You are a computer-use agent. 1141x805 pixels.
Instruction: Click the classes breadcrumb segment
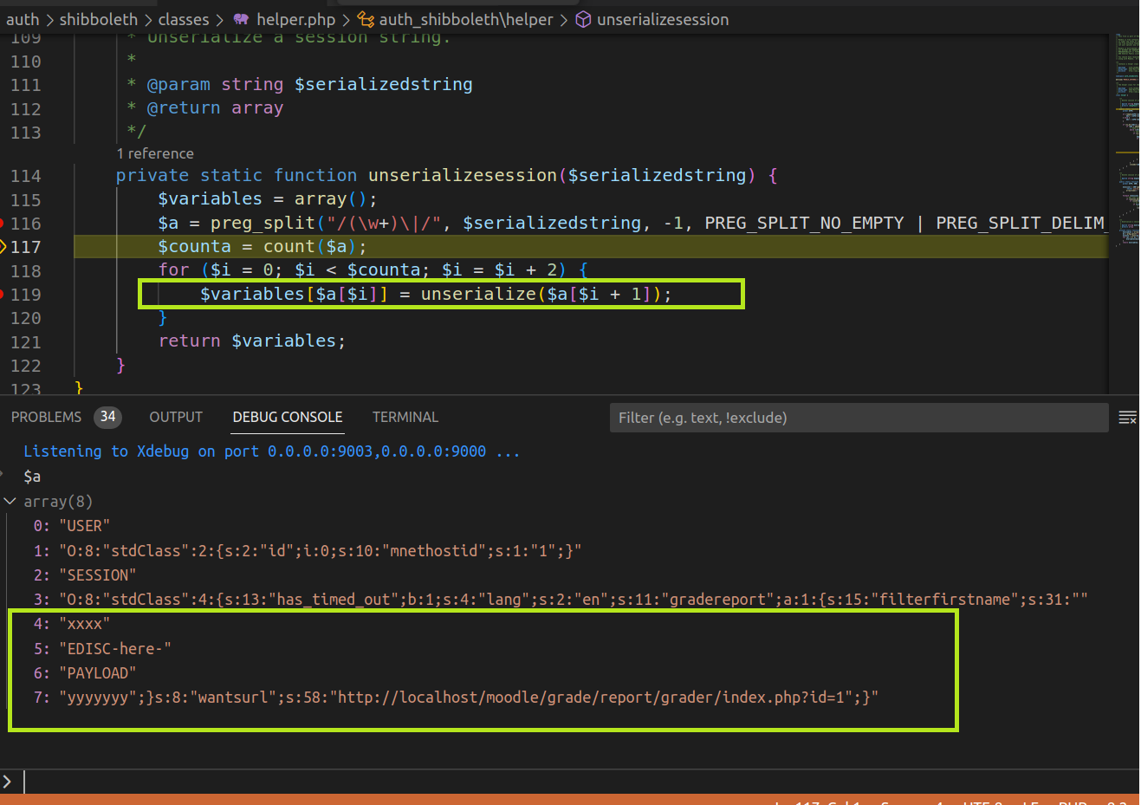pyautogui.click(x=184, y=19)
